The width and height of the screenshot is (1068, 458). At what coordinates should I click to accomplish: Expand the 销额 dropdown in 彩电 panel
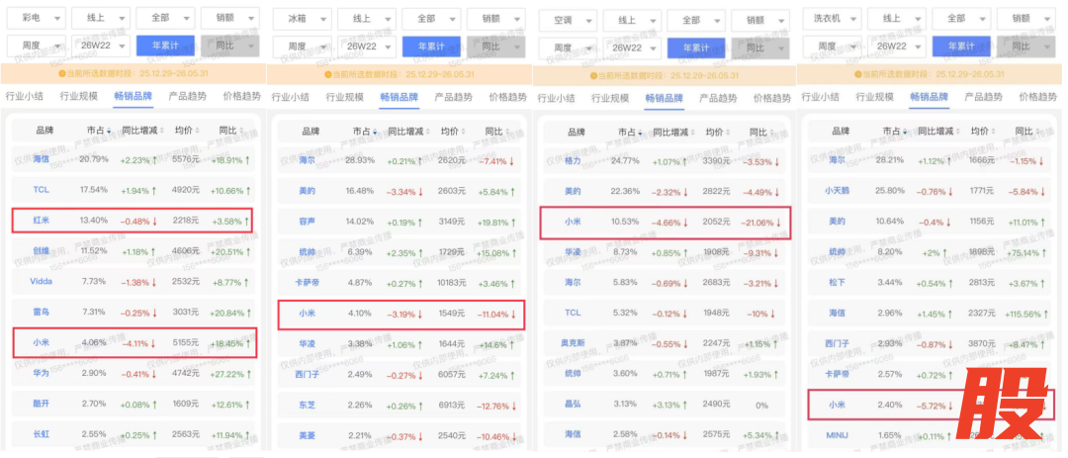pos(230,19)
